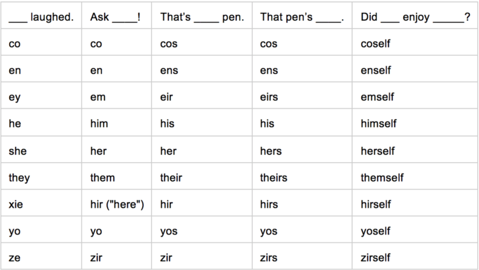Click the "xie" cell
This screenshot has height=270, width=479.
[16, 204]
